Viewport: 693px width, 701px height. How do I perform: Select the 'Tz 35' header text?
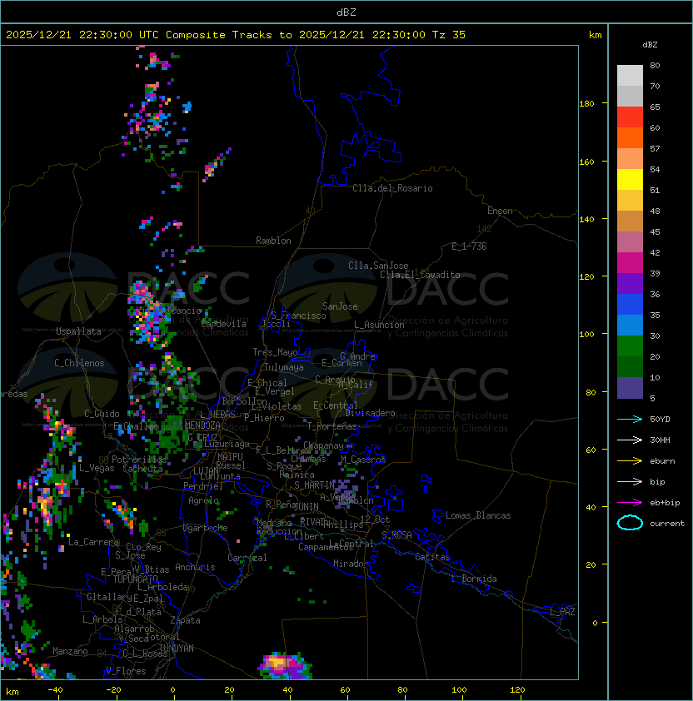449,35
